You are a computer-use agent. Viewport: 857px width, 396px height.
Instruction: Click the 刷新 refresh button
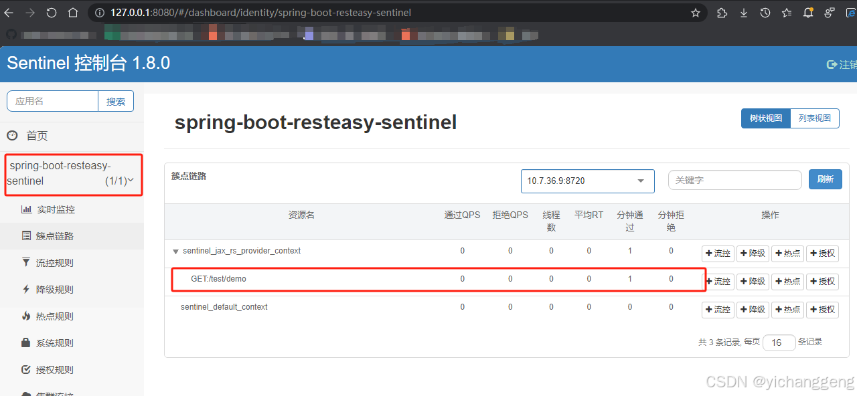pyautogui.click(x=826, y=179)
